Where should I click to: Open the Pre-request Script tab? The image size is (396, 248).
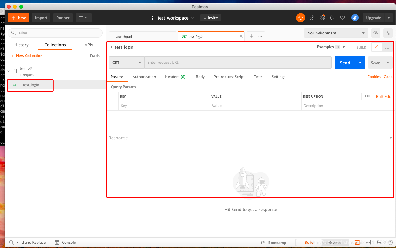(229, 77)
